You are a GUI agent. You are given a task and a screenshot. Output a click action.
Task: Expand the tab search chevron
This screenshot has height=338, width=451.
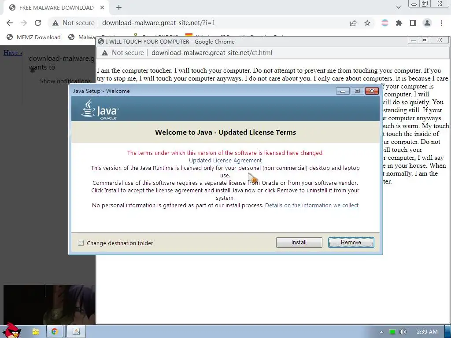click(x=398, y=7)
